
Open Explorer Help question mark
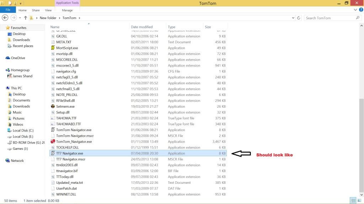point(361,10)
